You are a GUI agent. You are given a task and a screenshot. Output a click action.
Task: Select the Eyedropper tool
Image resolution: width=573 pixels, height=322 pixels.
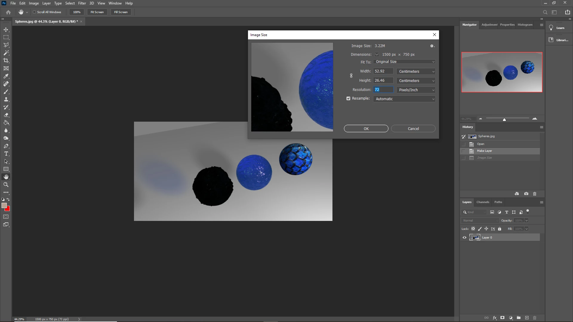(6, 76)
